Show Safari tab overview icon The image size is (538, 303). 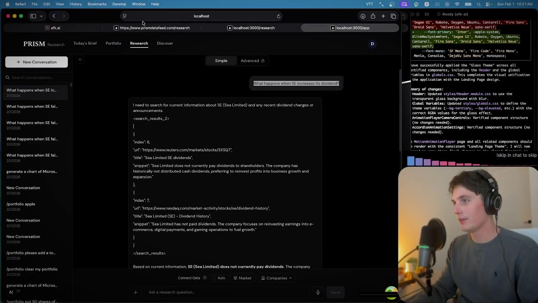coord(393,16)
